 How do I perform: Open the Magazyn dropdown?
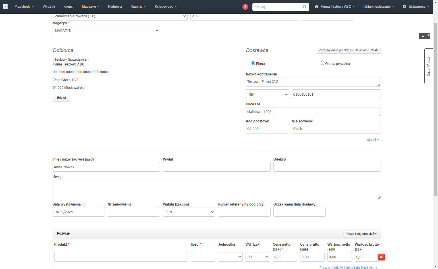click(x=106, y=30)
